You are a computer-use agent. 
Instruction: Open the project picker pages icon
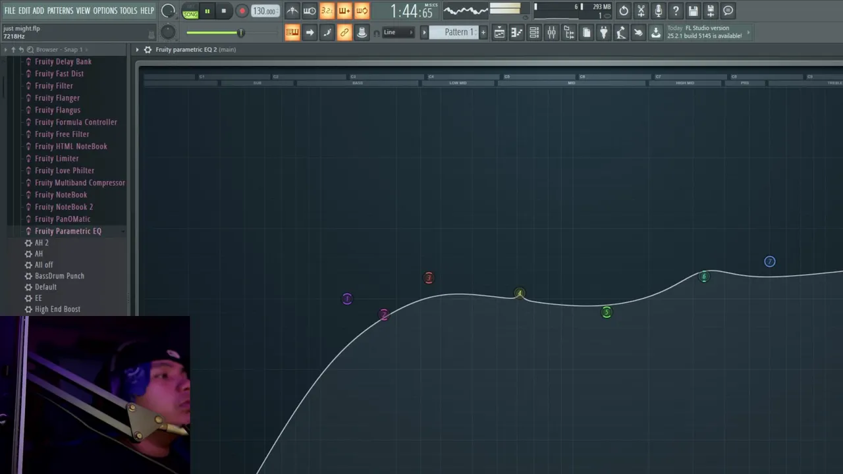[586, 32]
